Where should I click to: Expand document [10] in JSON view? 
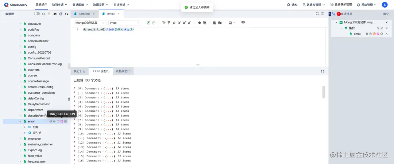pos(75,133)
